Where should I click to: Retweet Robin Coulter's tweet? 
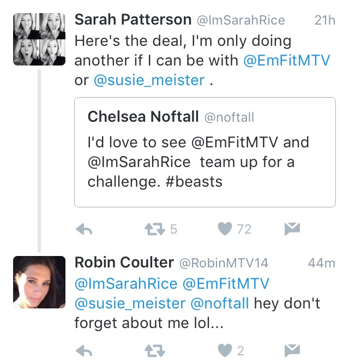tap(155, 351)
